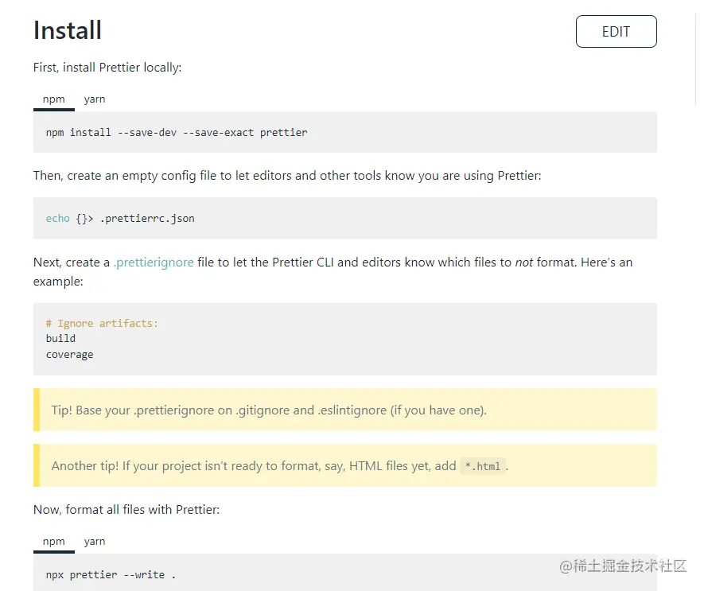The height and width of the screenshot is (591, 704).
Task: Switch to yarn tab under format all files
Action: tap(95, 542)
